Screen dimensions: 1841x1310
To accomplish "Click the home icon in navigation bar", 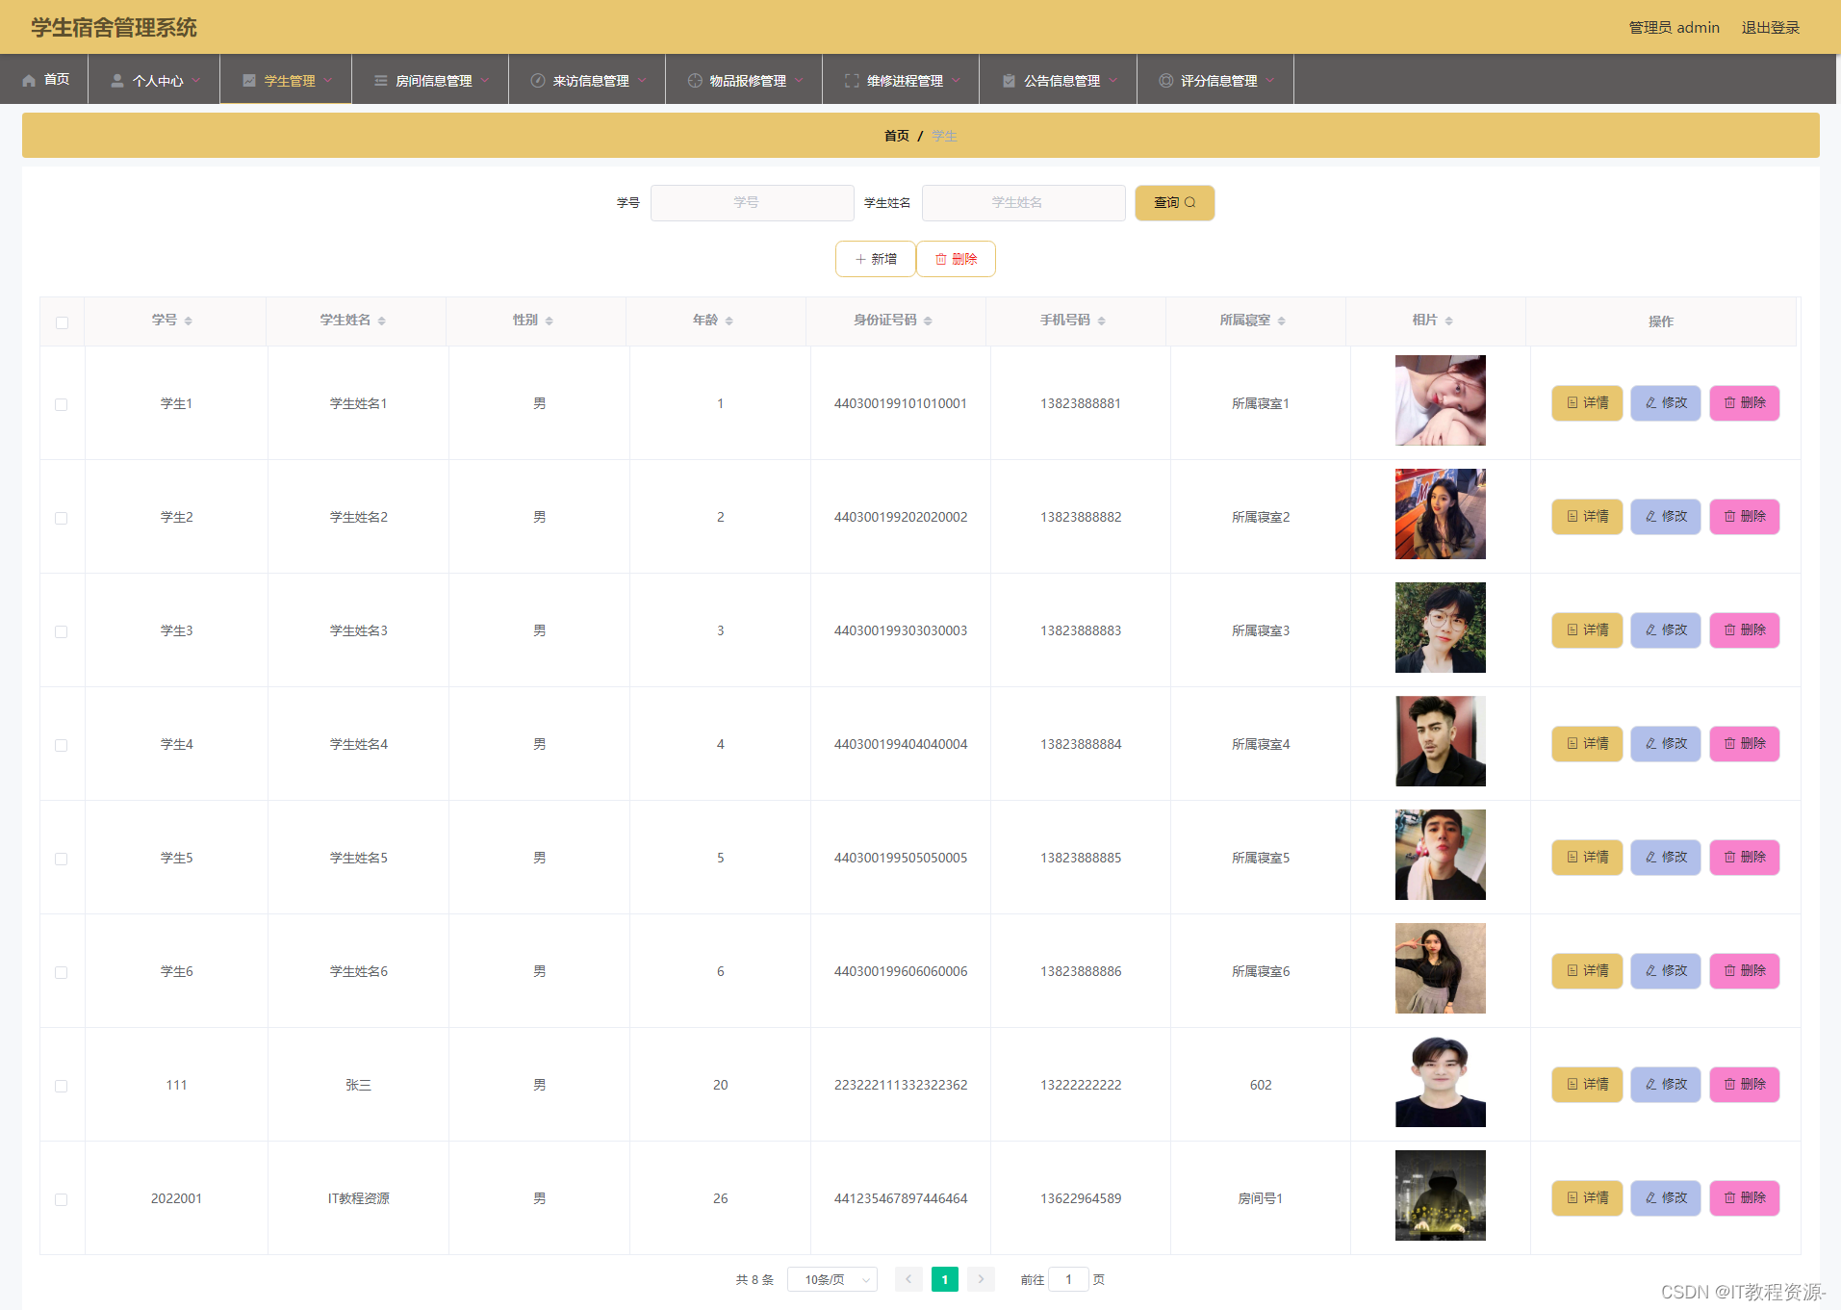I will pyautogui.click(x=29, y=80).
